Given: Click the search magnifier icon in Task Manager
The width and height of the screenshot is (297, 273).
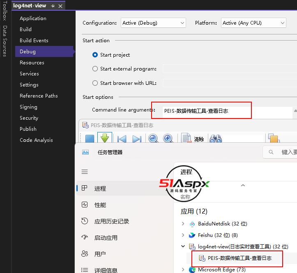Looking at the screenshot, I should coord(271,152).
